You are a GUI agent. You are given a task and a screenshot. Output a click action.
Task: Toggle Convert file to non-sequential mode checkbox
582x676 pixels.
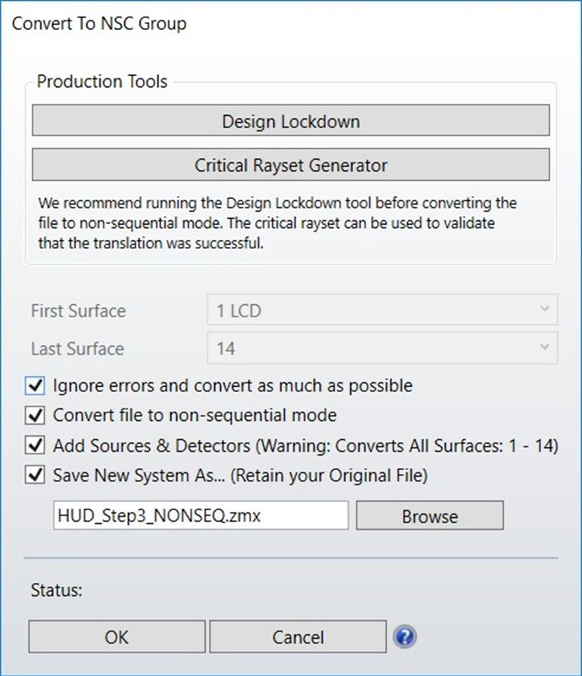[x=35, y=416]
